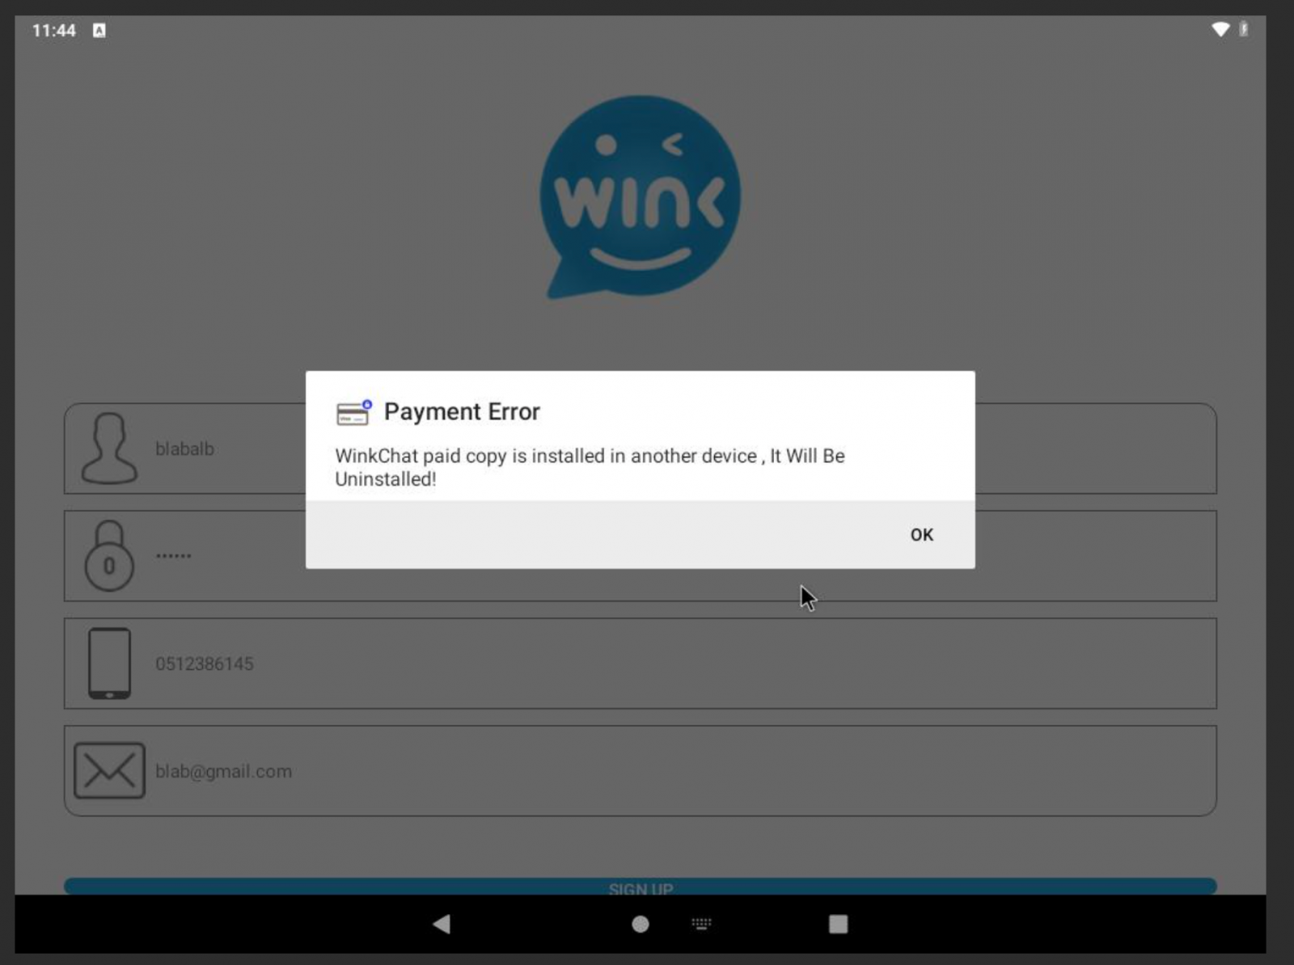Click the user profile icon beside blabalb
1294x965 pixels.
pos(111,449)
